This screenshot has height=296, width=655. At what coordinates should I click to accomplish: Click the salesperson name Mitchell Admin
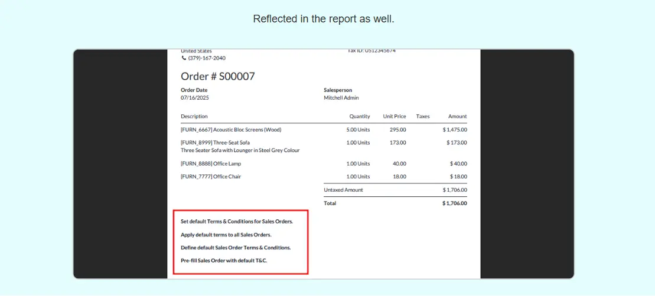[341, 98]
